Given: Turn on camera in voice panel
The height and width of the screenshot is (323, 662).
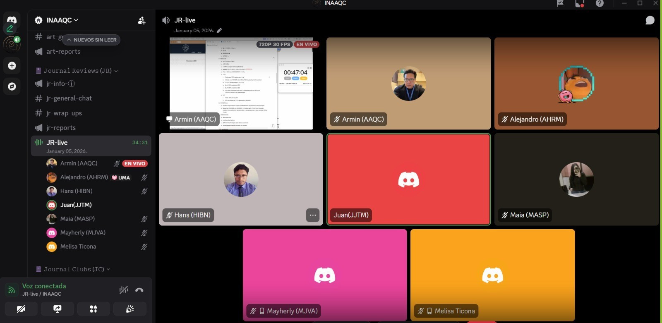Looking at the screenshot, I should [21, 309].
